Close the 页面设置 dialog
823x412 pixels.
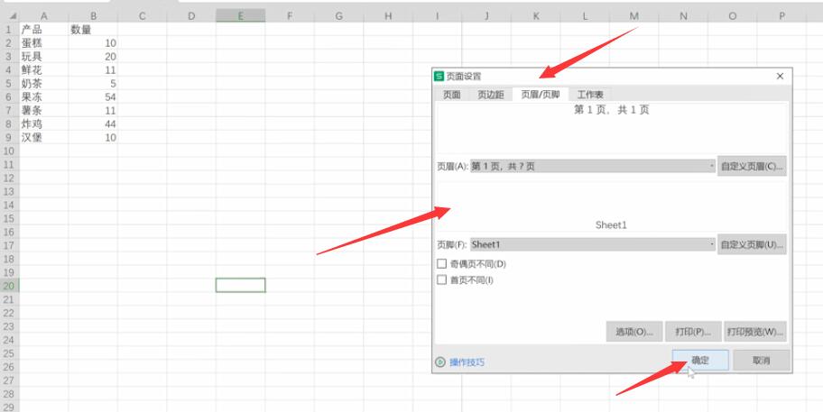(x=780, y=76)
